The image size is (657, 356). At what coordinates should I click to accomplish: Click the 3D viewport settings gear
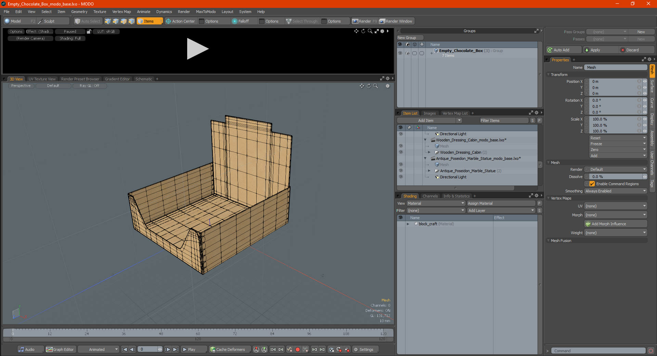coord(388,86)
